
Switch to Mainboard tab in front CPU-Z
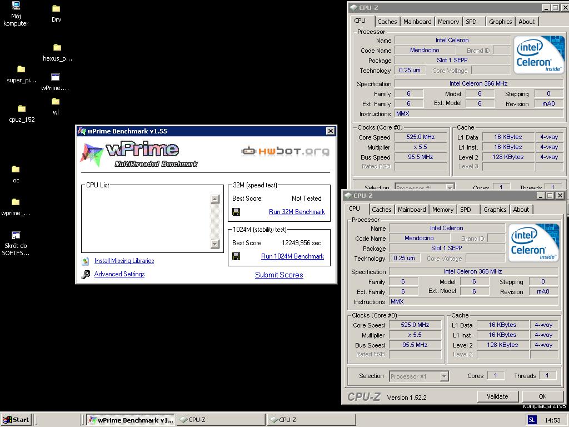coord(412,210)
